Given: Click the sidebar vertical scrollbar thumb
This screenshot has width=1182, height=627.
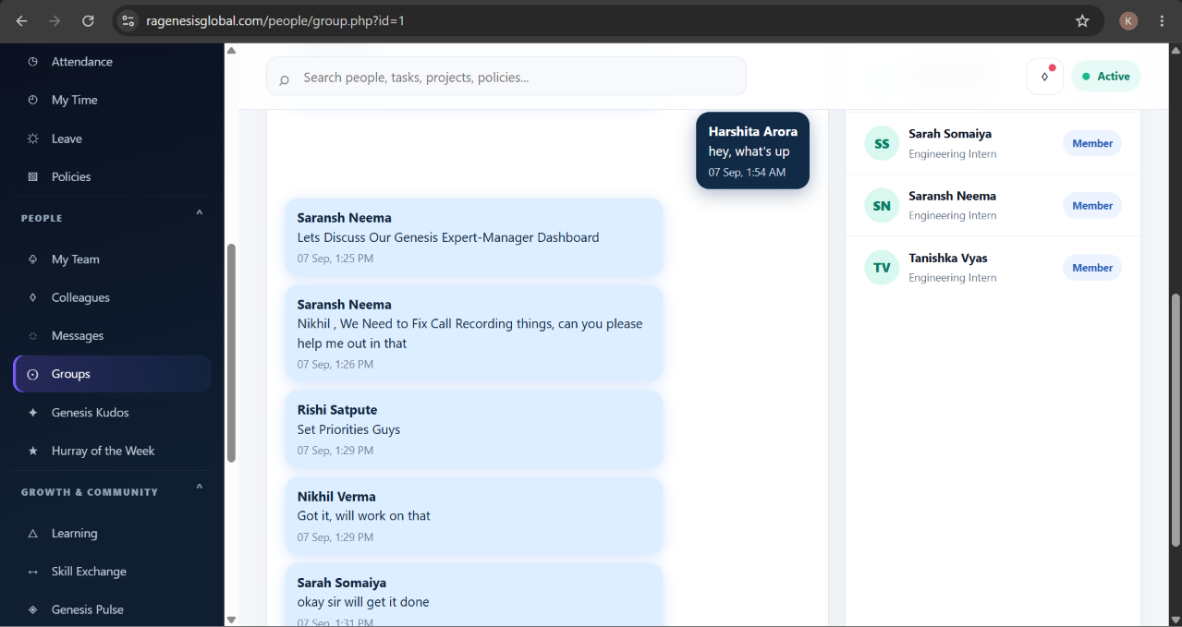Looking at the screenshot, I should [231, 353].
